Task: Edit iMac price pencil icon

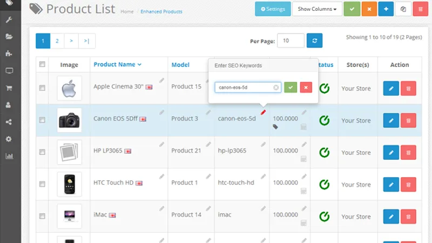Action: pyautogui.click(x=304, y=208)
